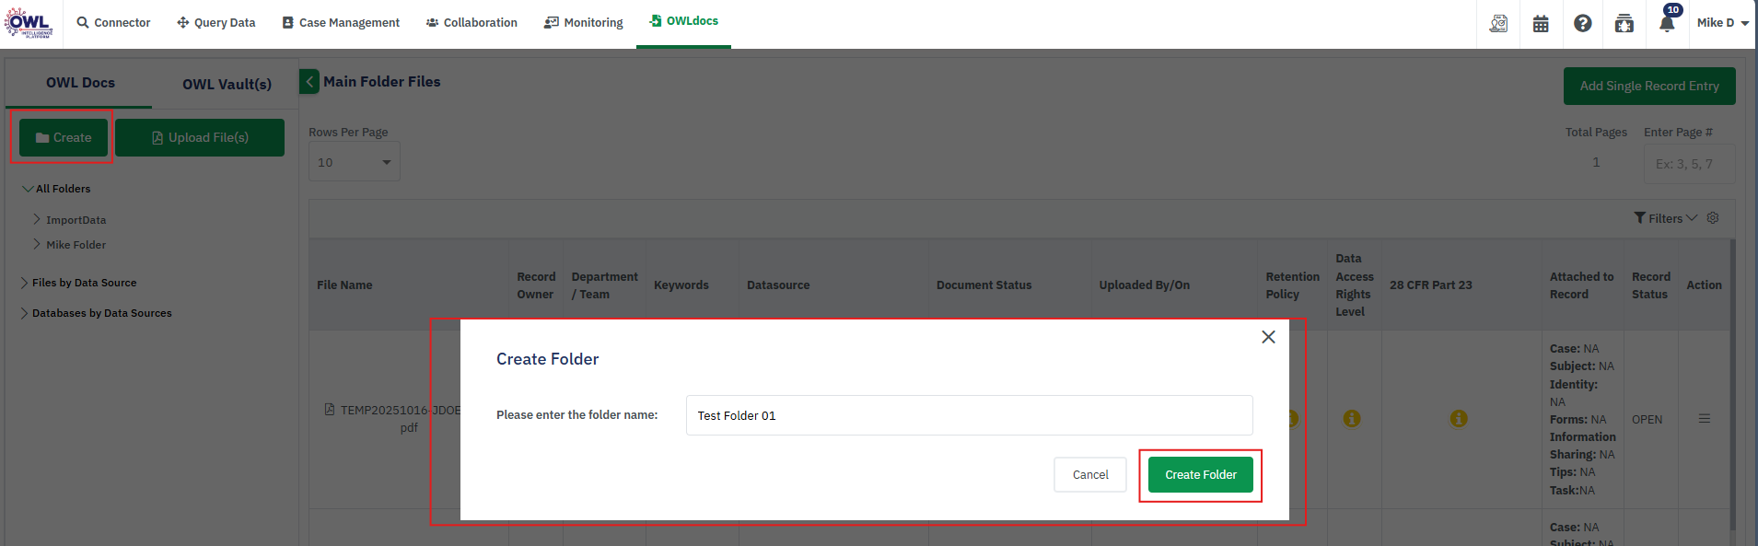Open row Action hamburger menu

tap(1704, 419)
